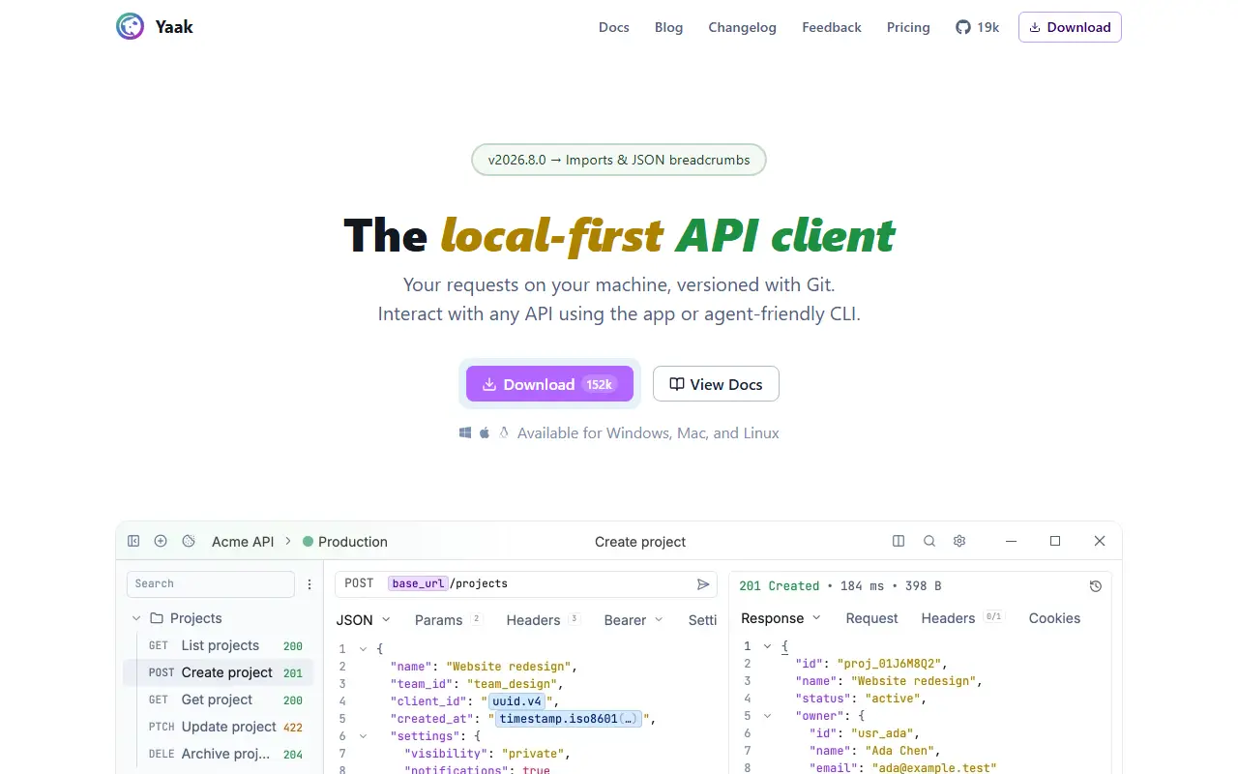Collapse the "owner" object fold arrow
Screen dimensions: 1238x774
[768, 716]
